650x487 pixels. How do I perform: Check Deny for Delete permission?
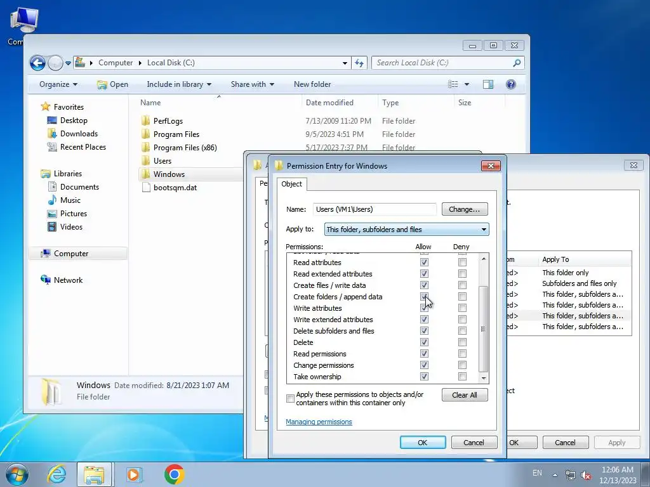point(462,342)
